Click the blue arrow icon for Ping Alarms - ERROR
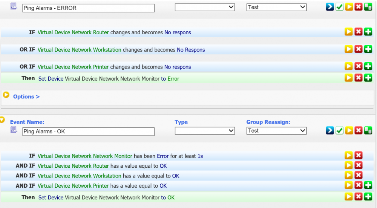Image resolution: width=377 pixels, height=208 pixels. coord(330,7)
